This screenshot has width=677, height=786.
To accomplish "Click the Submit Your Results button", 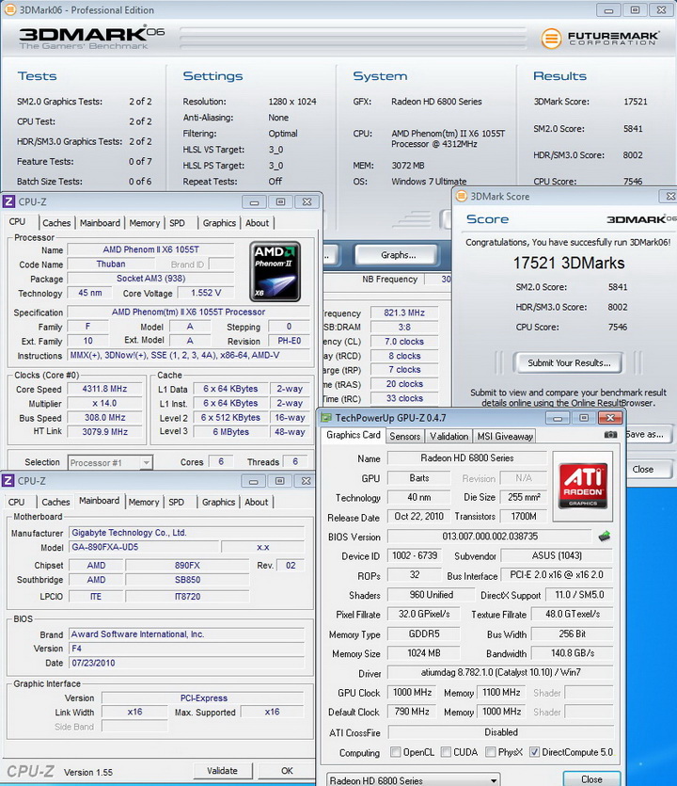I will point(569,363).
